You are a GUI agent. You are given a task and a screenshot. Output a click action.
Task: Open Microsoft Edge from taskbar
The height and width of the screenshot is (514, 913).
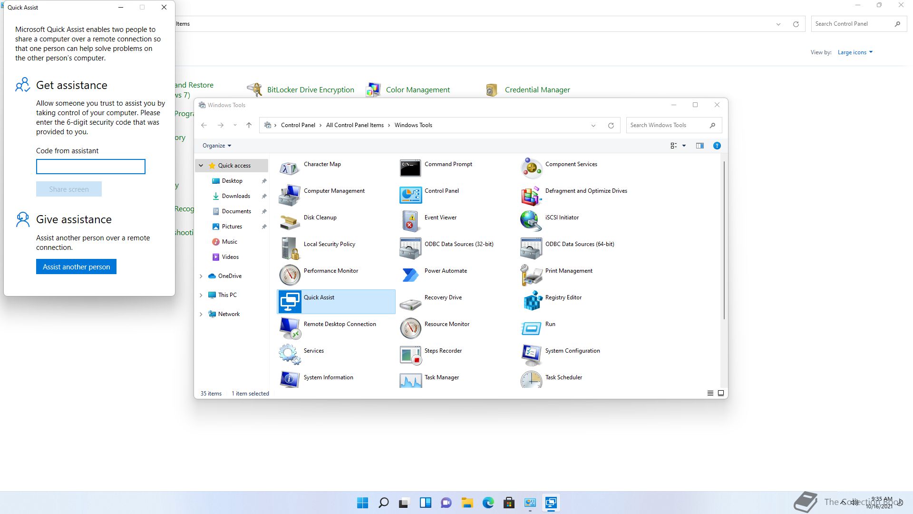pos(488,503)
